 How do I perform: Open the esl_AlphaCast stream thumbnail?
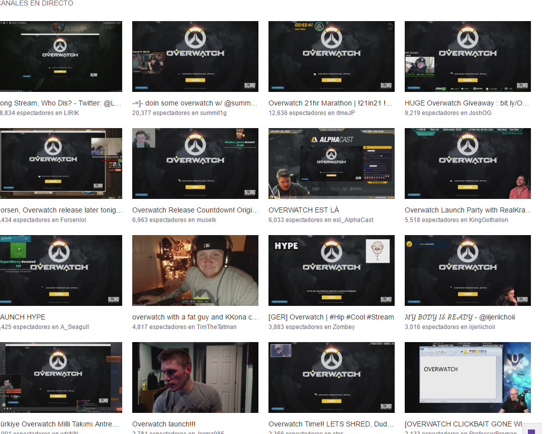[x=331, y=164]
